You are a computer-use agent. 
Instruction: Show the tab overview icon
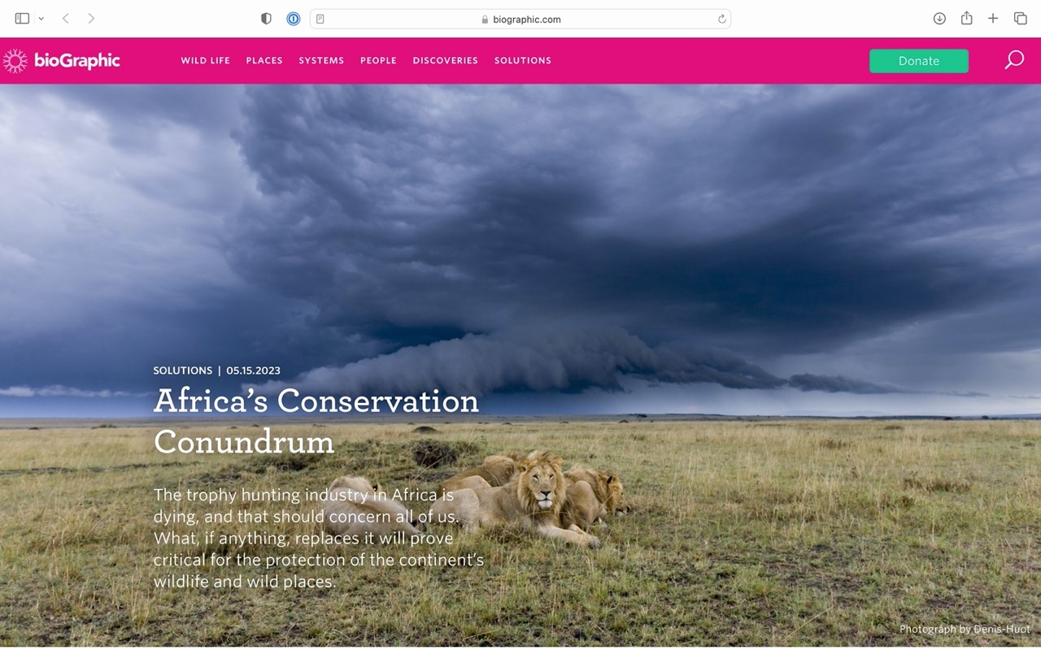click(x=1020, y=19)
